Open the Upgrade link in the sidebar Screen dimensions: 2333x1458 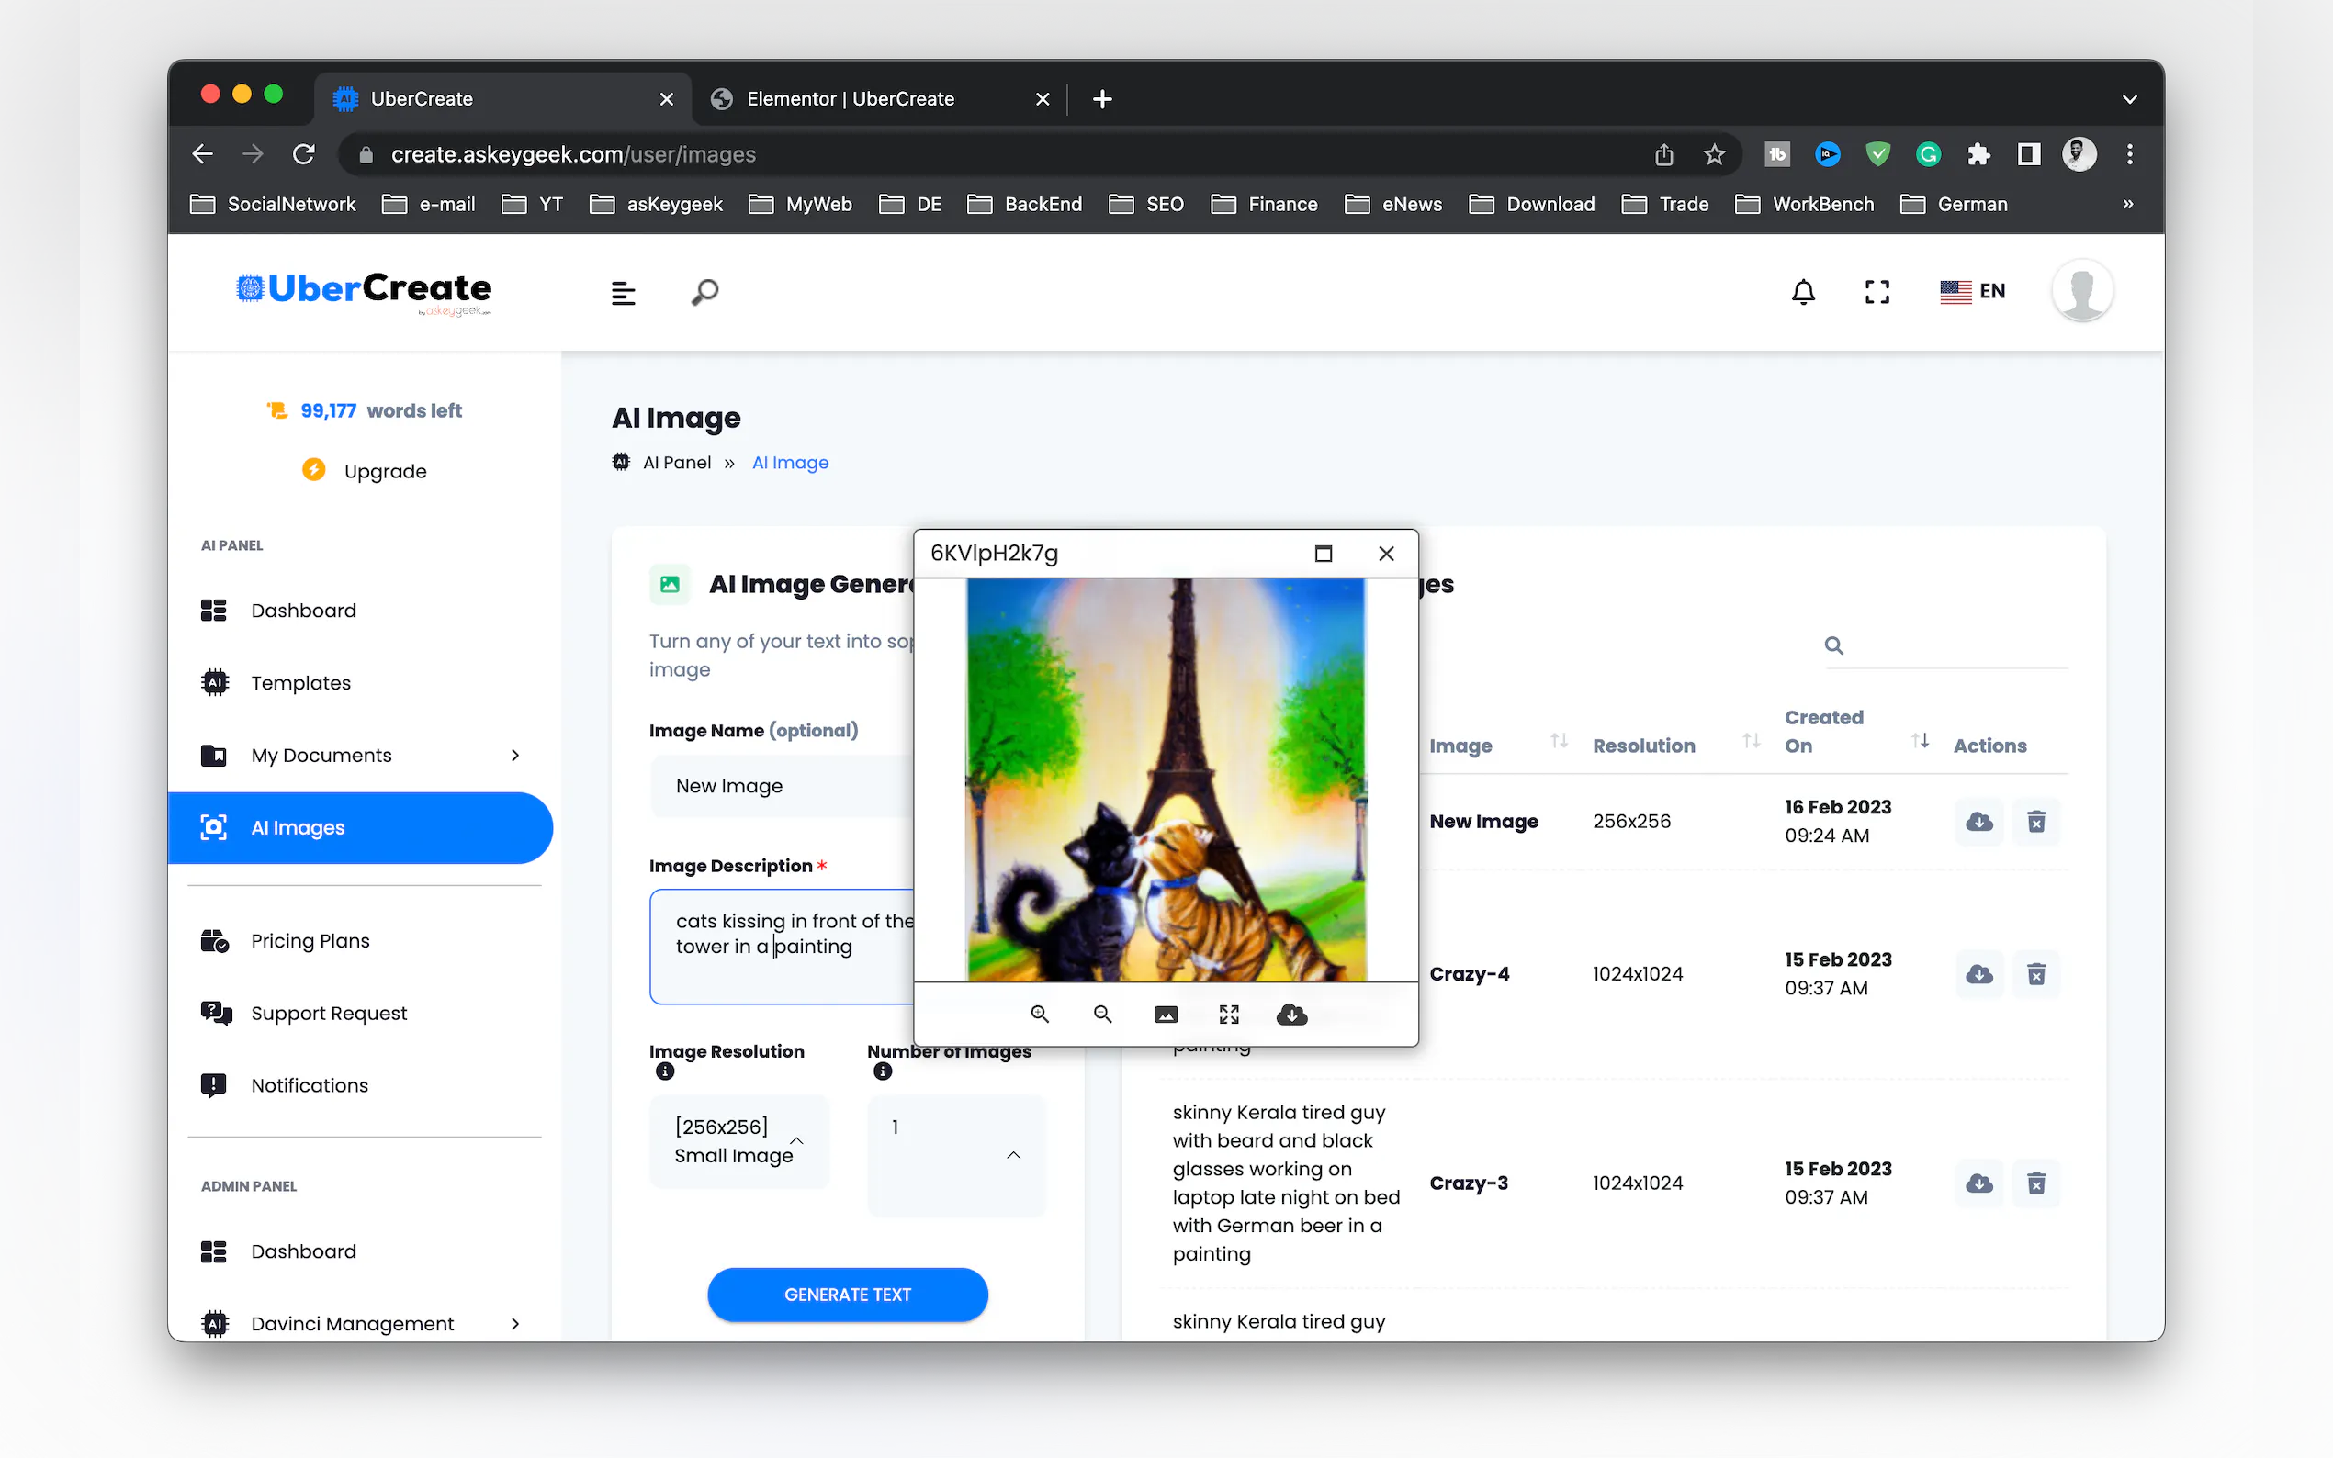[x=385, y=471]
